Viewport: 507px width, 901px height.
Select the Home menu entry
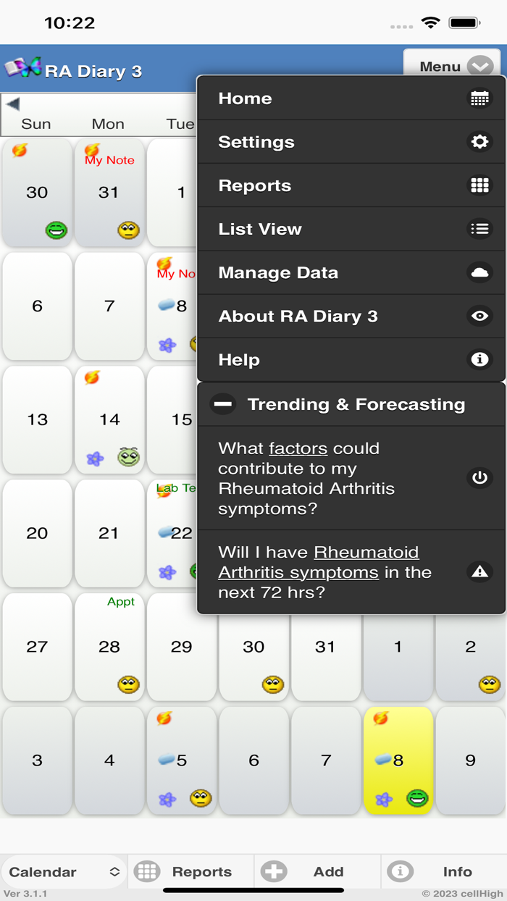point(246,98)
